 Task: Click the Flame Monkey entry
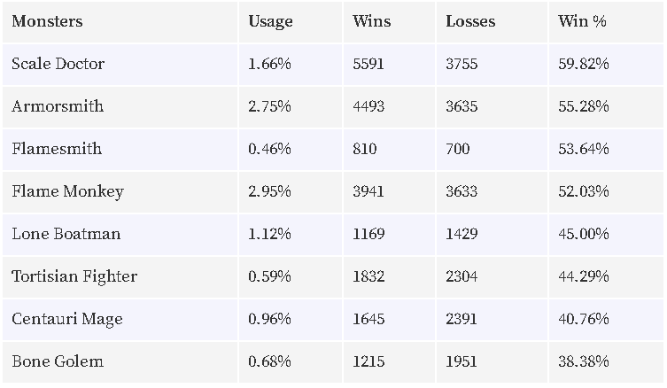[67, 191]
